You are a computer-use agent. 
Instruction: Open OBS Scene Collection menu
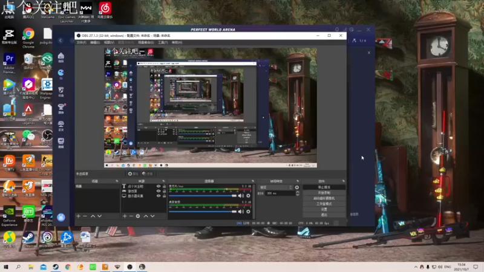point(146,42)
